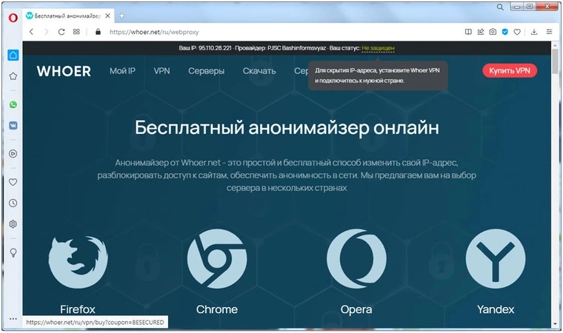Click the address bar URL field
Screen dimensions: 563x333
click(259, 33)
